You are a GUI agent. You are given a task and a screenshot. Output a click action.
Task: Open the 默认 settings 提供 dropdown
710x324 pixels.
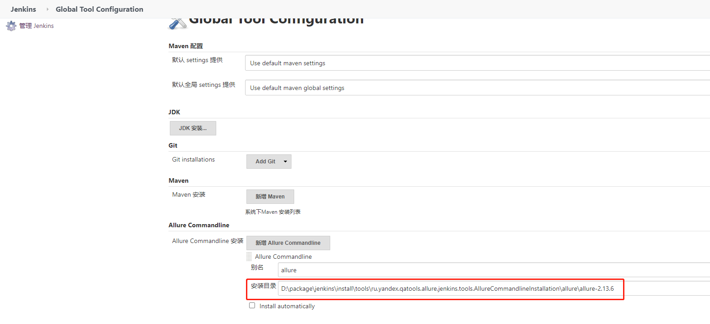coord(478,63)
